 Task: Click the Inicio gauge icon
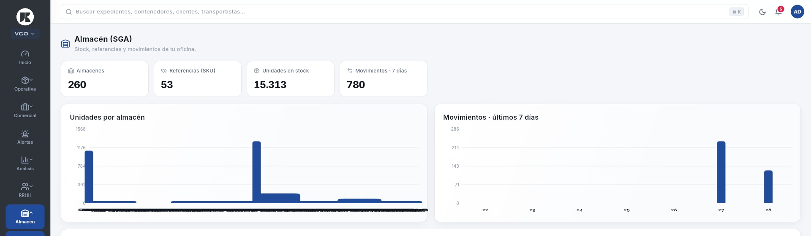pos(25,54)
